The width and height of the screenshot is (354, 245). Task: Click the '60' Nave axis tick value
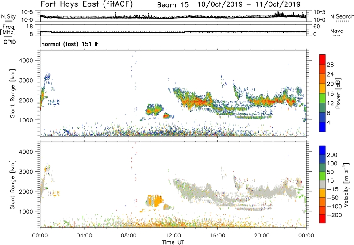point(316,27)
